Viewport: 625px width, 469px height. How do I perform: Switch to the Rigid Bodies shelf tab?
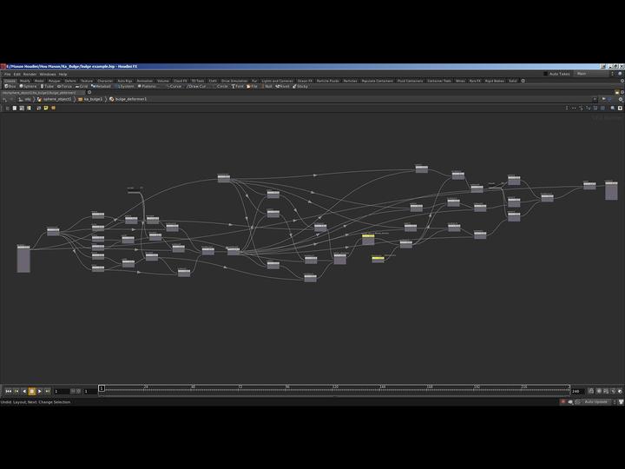495,81
